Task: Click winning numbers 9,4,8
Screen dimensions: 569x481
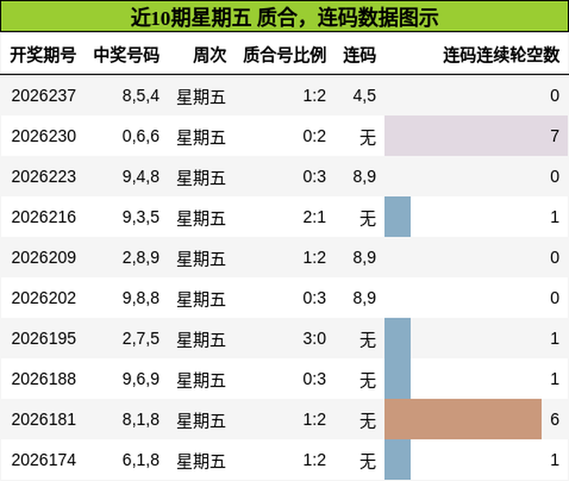Action: tap(141, 176)
